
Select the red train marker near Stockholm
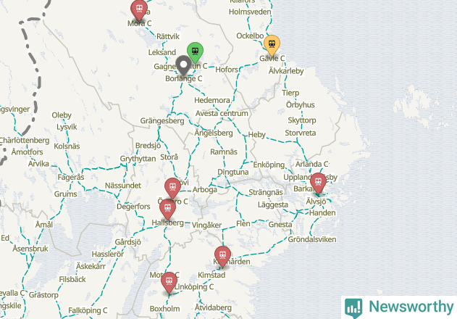(x=318, y=183)
